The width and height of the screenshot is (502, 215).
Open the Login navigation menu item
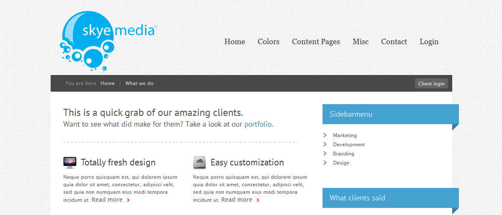point(429,42)
